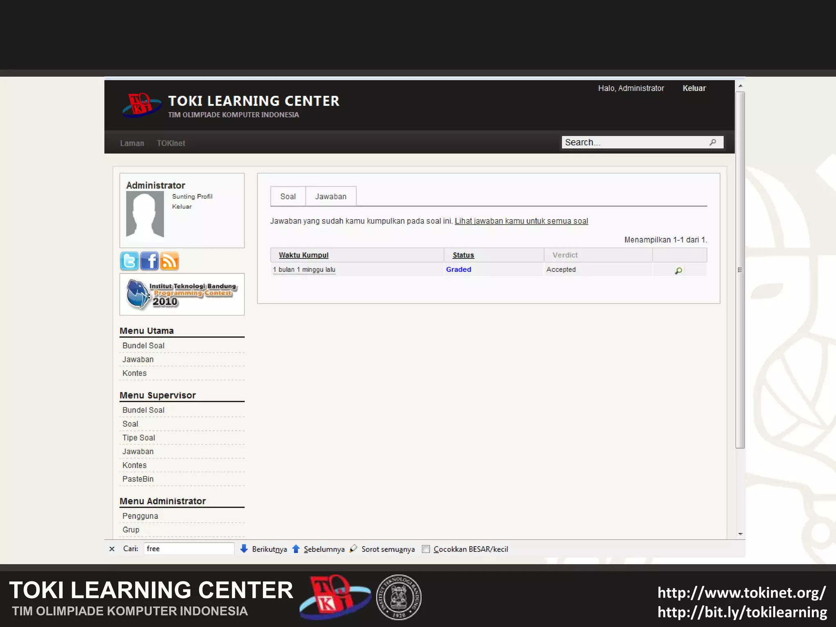Viewport: 836px width, 627px height.
Task: Select the Jawaban tab
Action: coord(331,196)
